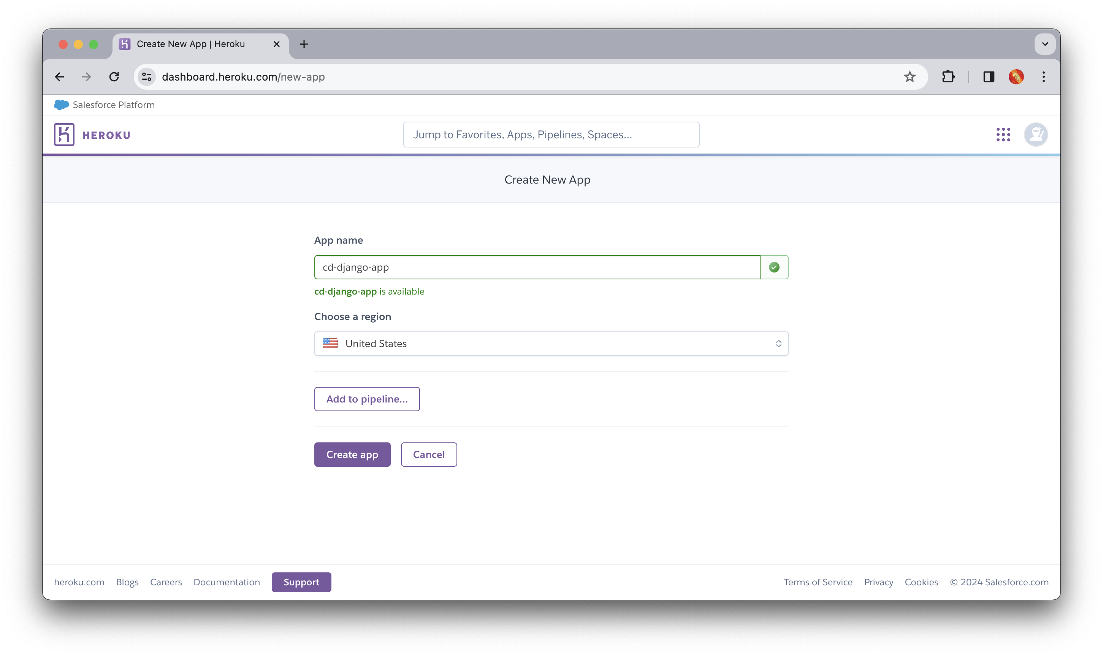Screen dimensions: 1103x656
Task: Switch to the Create New App browser tab
Action: [190, 44]
